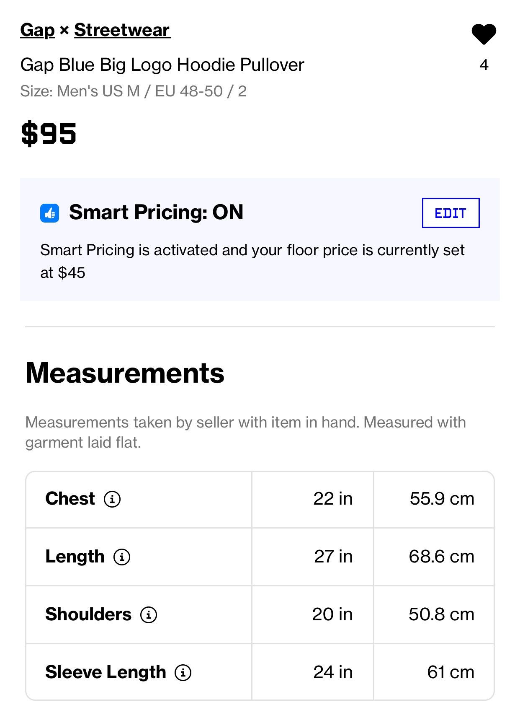Select the 20 in shoulders value
The image size is (520, 710).
332,614
